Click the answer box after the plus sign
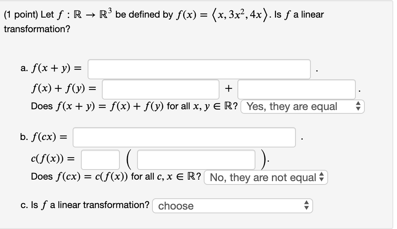The image size is (397, 229). [296, 88]
